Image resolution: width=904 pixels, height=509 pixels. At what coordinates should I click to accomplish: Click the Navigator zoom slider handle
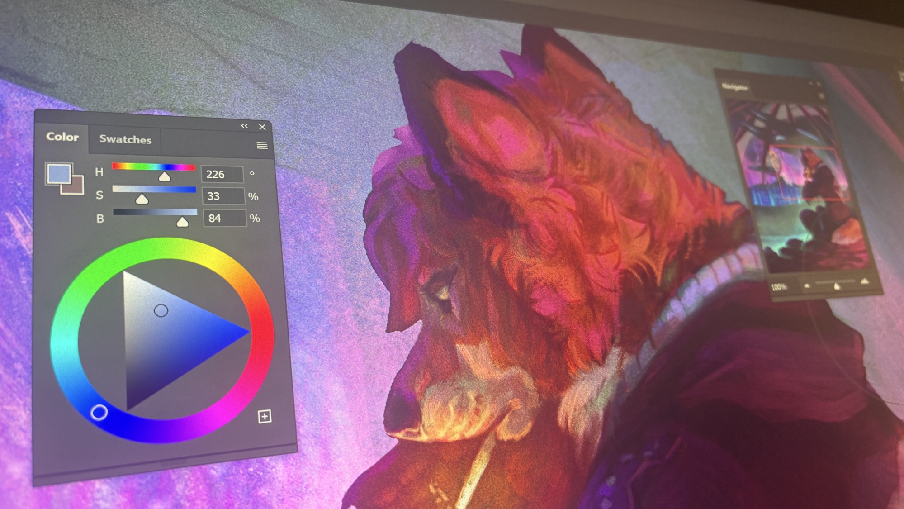point(836,285)
